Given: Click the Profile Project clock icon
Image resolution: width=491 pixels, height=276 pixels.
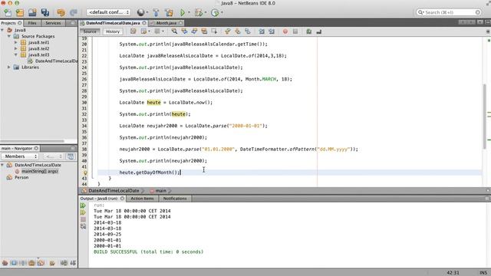Looking at the screenshot, I should point(215,12).
